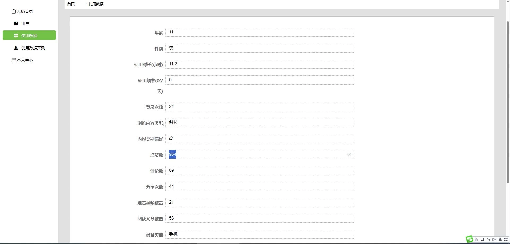Click the 使用数据 breadcrumb text
510x244 pixels.
(96, 4)
